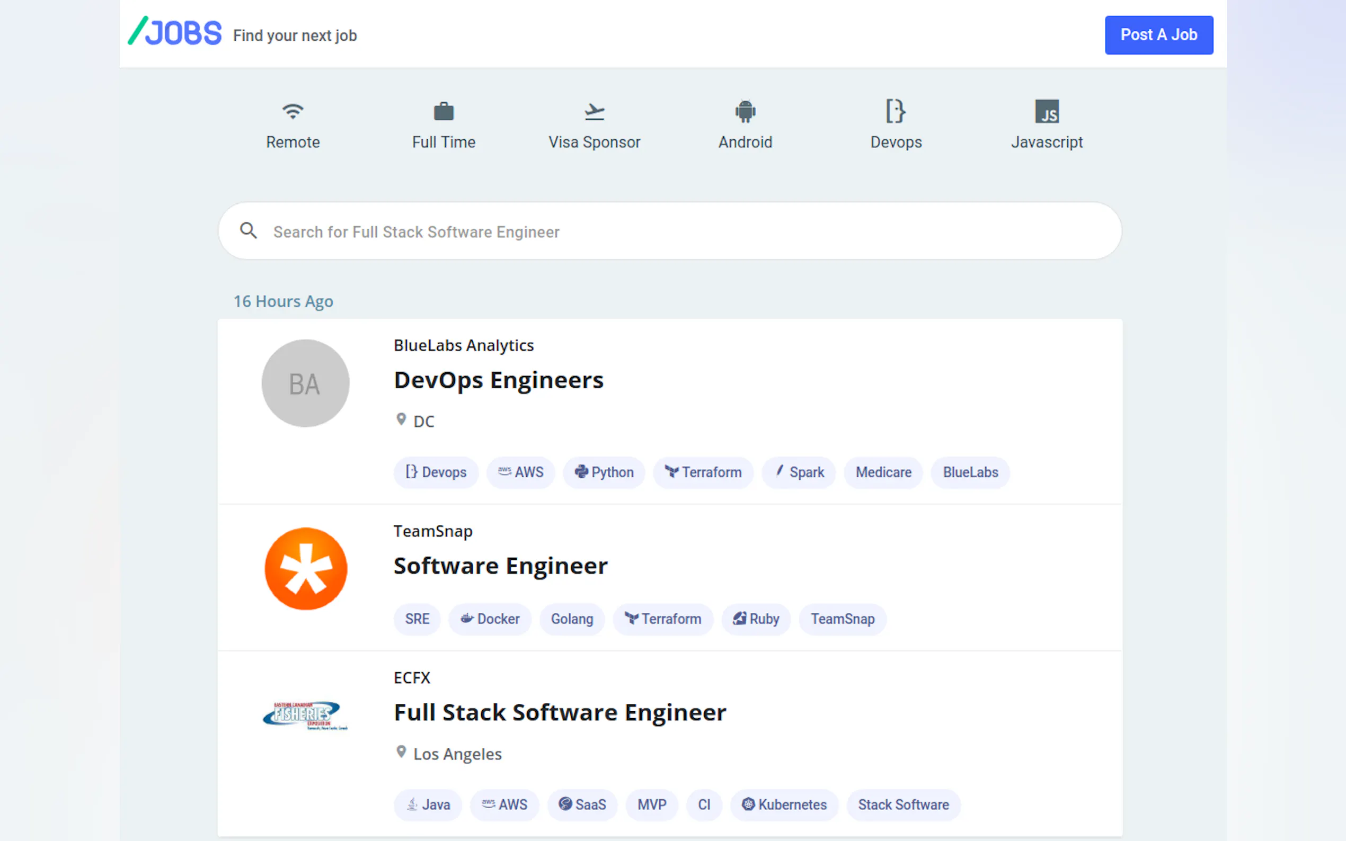Click the Stack Software tag
The height and width of the screenshot is (841, 1346).
click(903, 805)
